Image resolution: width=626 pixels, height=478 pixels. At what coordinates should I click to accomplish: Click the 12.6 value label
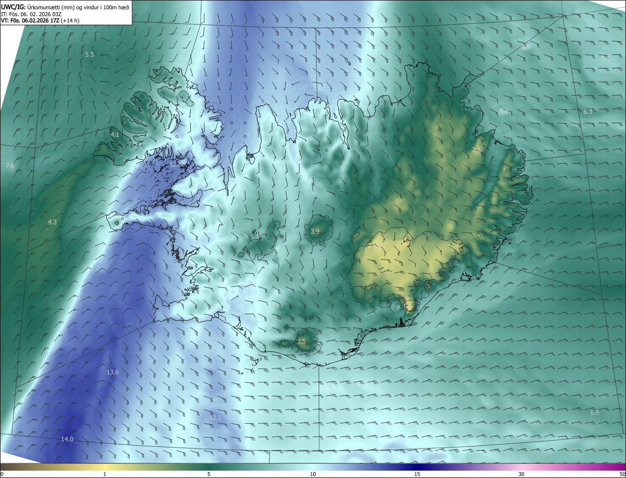(176, 165)
